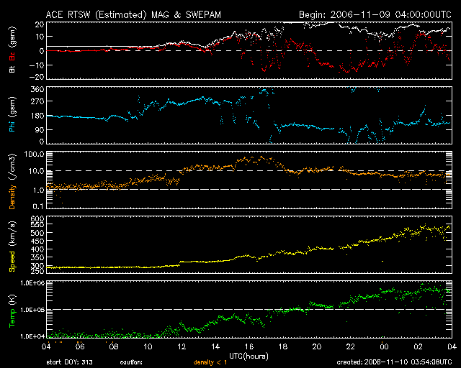Click the "22" hour tick on the UTC axis
Screen dimensions: 461x368
click(351, 347)
